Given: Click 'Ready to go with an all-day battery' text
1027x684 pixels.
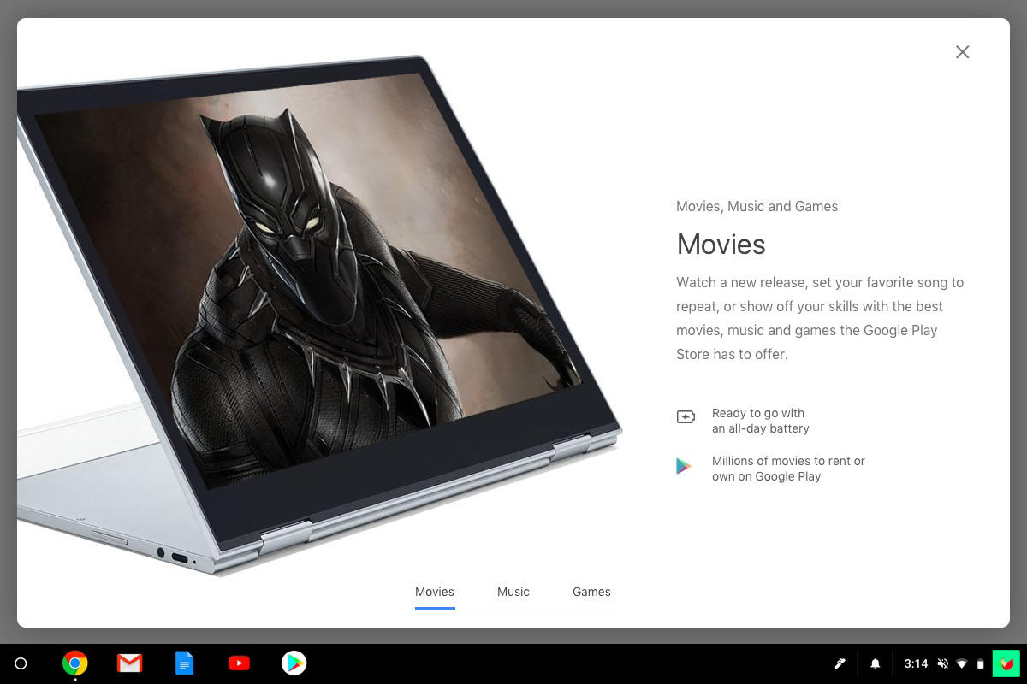Looking at the screenshot, I should [761, 421].
